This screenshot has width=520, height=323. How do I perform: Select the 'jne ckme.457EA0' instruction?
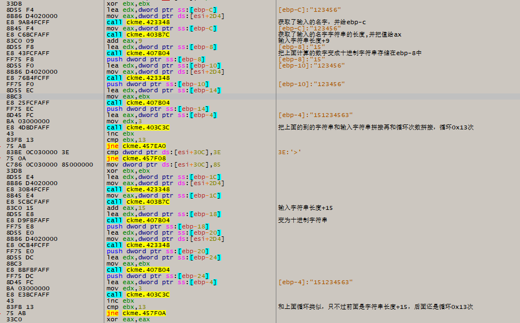pyautogui.click(x=136, y=146)
